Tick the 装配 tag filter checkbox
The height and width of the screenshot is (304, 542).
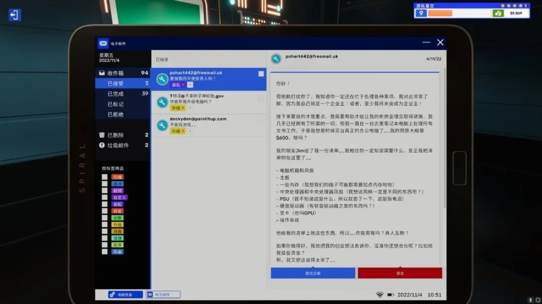[x=104, y=204]
